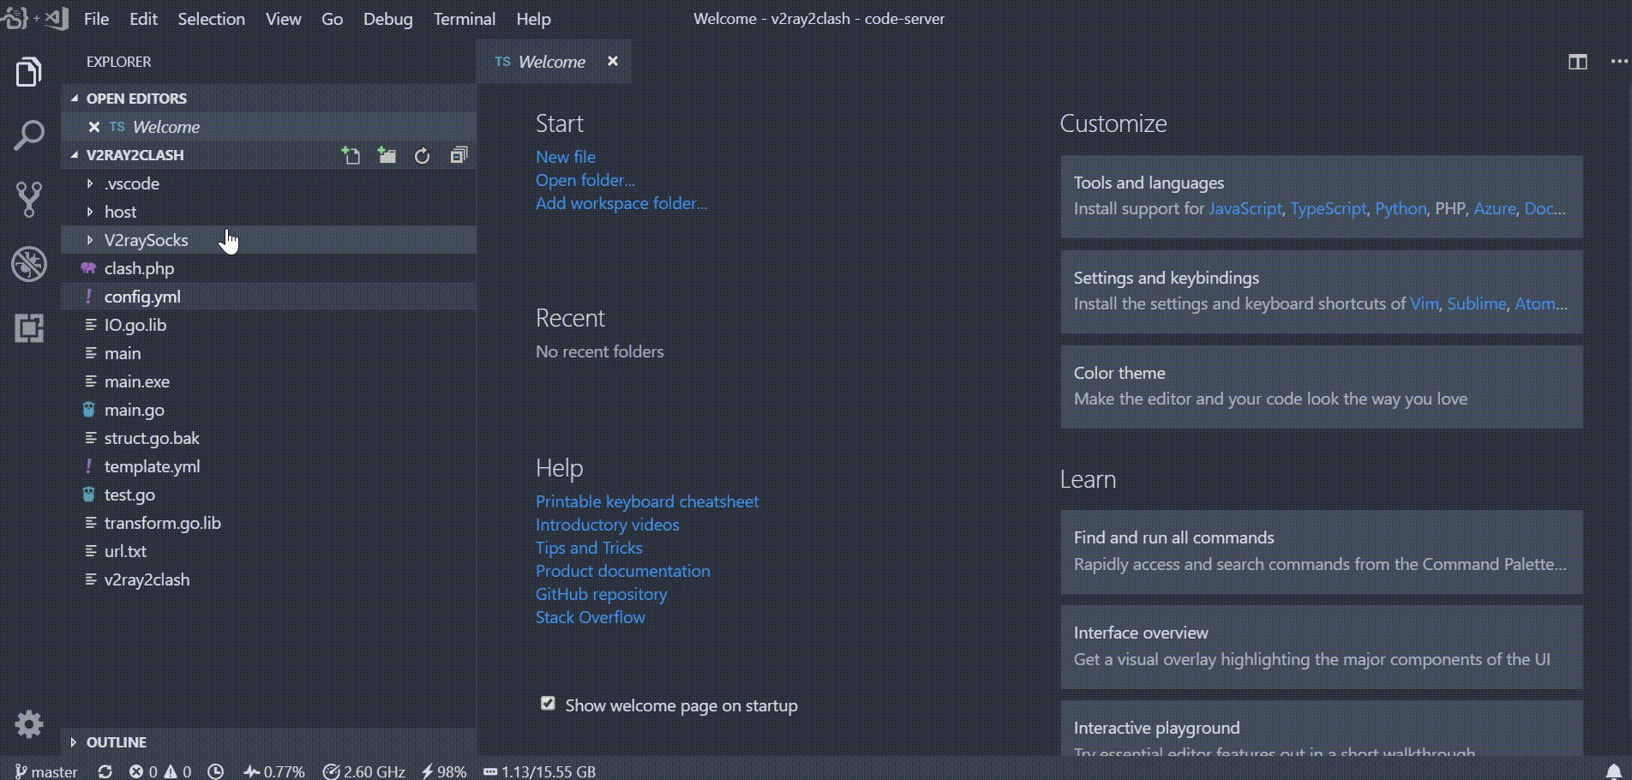Click the memory 1.13/15.55 GB item
The width and height of the screenshot is (1632, 780).
(x=540, y=771)
